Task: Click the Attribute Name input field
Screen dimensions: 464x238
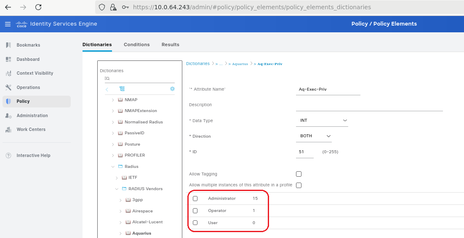Action: pyautogui.click(x=328, y=89)
